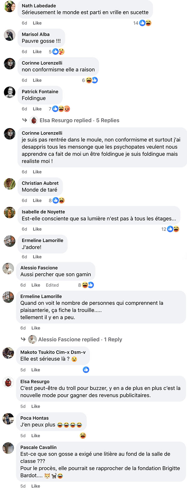Click thumbs-up reaction under Makoto Tsukito's comment
Screen dimensions: 187x491
[x=86, y=370]
